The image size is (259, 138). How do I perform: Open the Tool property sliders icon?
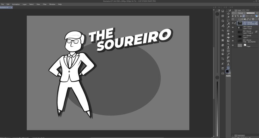tap(223, 31)
